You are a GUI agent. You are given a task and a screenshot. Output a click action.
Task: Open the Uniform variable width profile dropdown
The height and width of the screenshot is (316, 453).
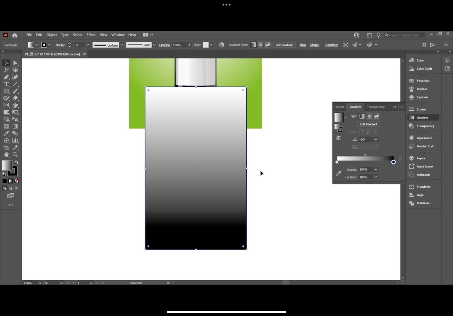pyautogui.click(x=122, y=45)
